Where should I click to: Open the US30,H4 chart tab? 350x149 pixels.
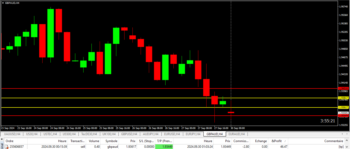(x=32, y=134)
